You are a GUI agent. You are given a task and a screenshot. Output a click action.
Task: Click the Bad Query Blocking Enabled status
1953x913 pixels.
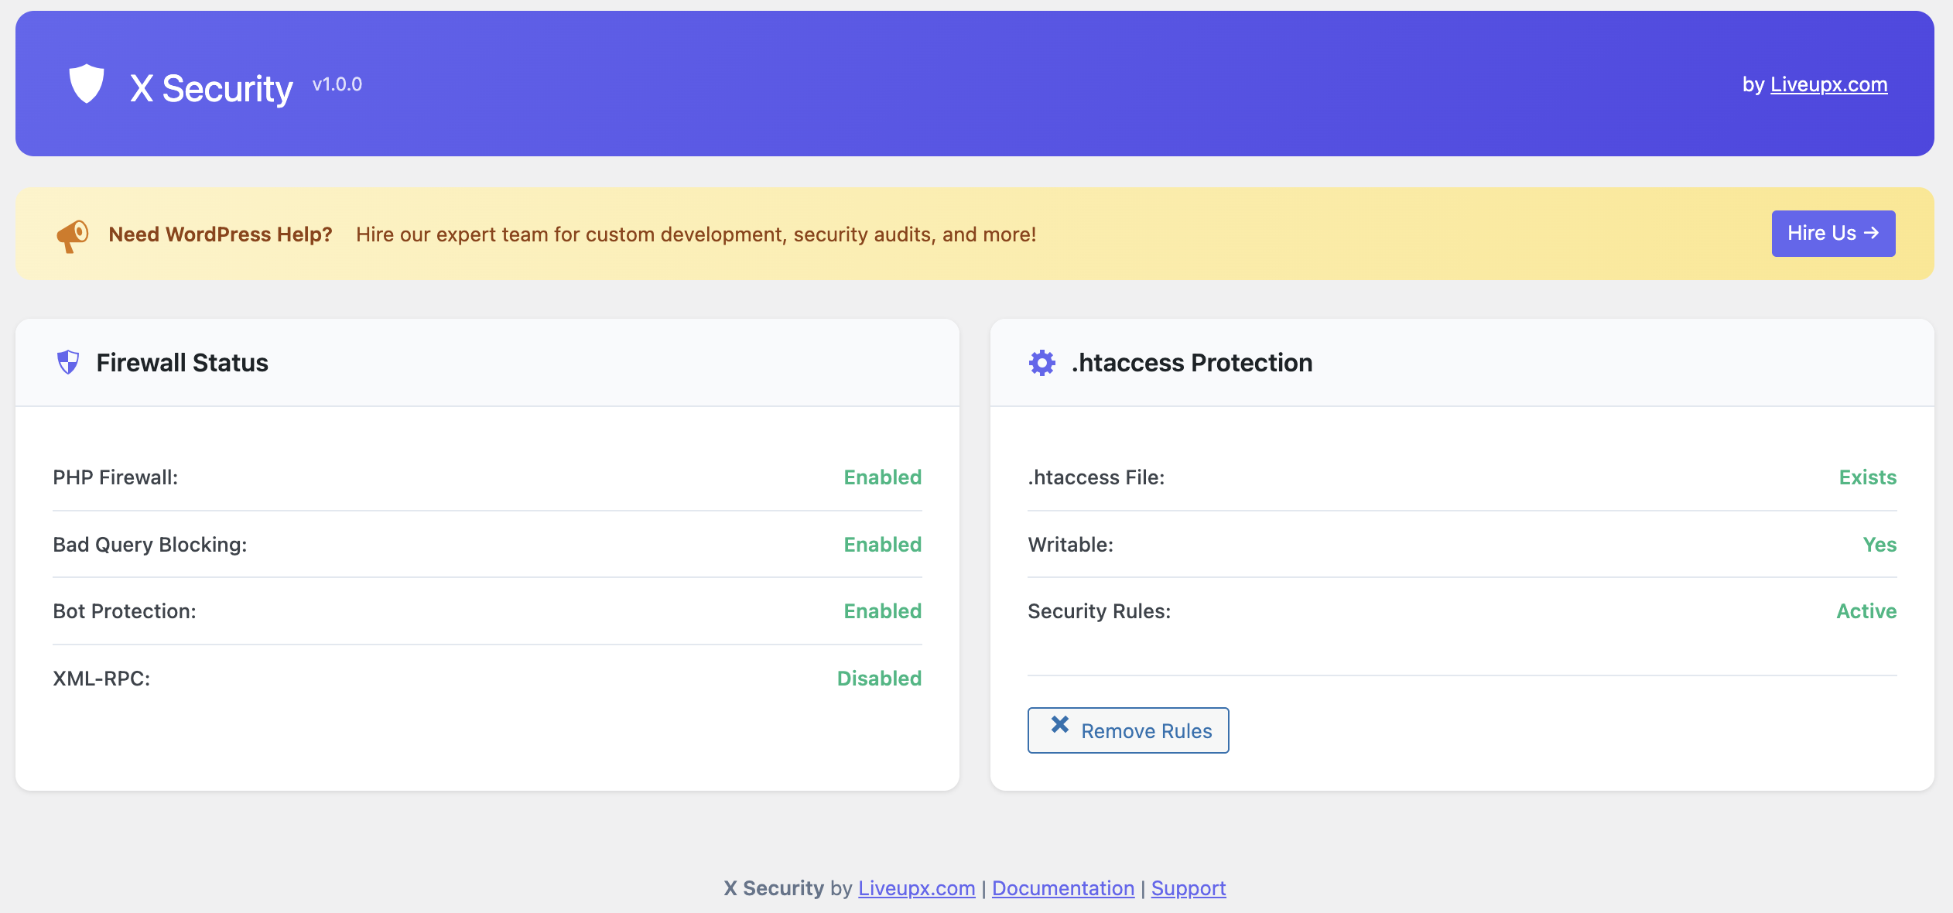[883, 545]
